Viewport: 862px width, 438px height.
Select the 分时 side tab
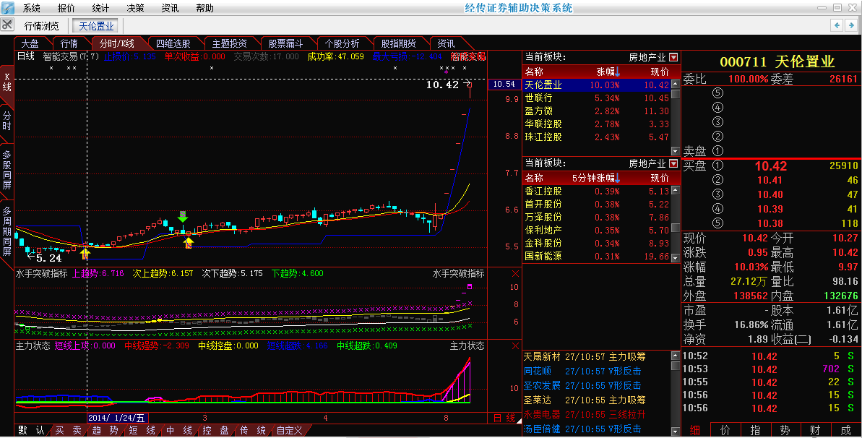(x=7, y=121)
